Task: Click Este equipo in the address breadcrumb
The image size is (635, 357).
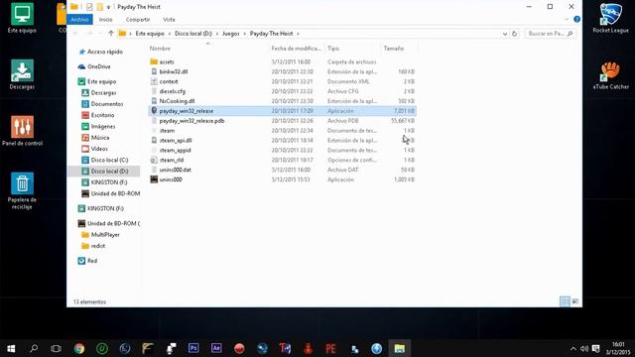Action: [x=150, y=34]
